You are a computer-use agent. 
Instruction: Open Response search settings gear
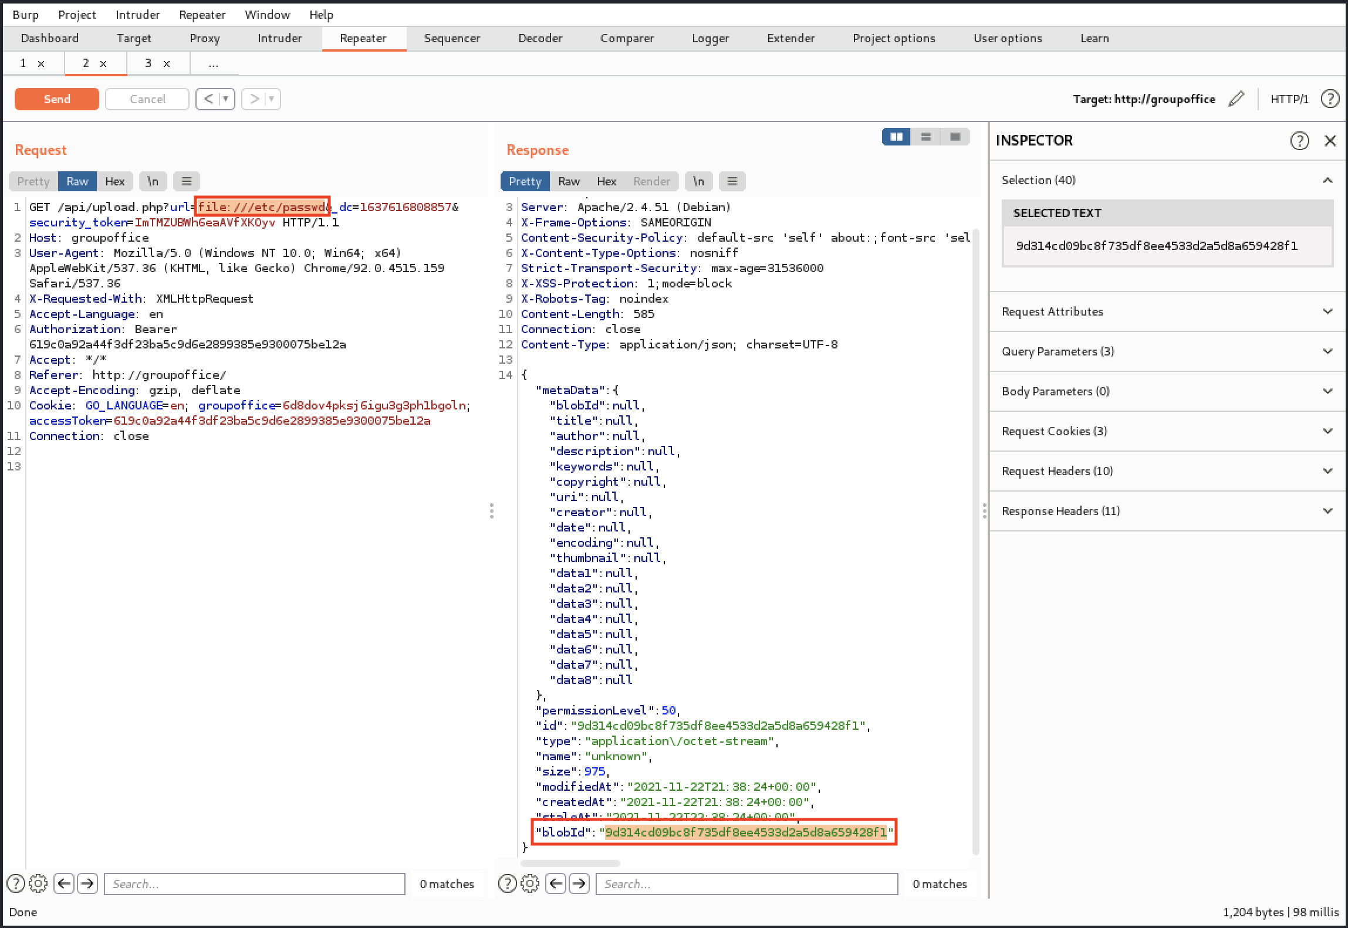click(x=530, y=883)
